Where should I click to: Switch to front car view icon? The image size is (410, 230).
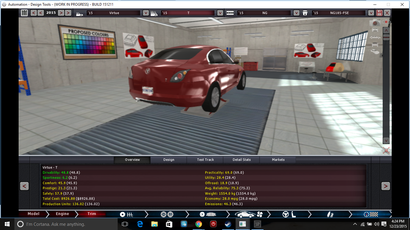point(375,30)
